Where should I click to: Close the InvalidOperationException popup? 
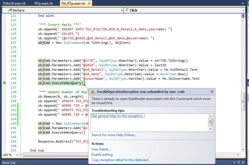click(212, 92)
